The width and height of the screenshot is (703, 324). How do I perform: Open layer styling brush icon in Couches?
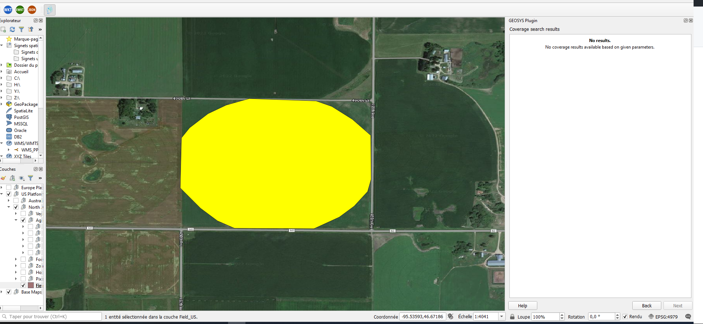(3, 178)
